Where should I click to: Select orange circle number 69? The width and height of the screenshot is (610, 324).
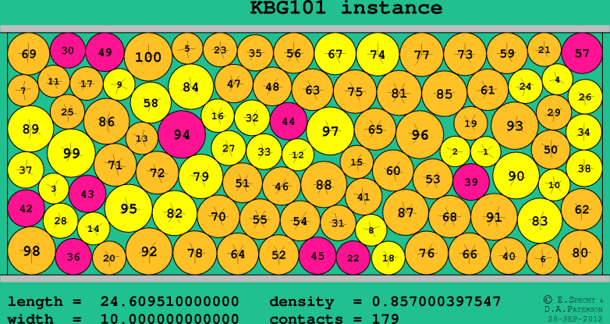click(29, 54)
